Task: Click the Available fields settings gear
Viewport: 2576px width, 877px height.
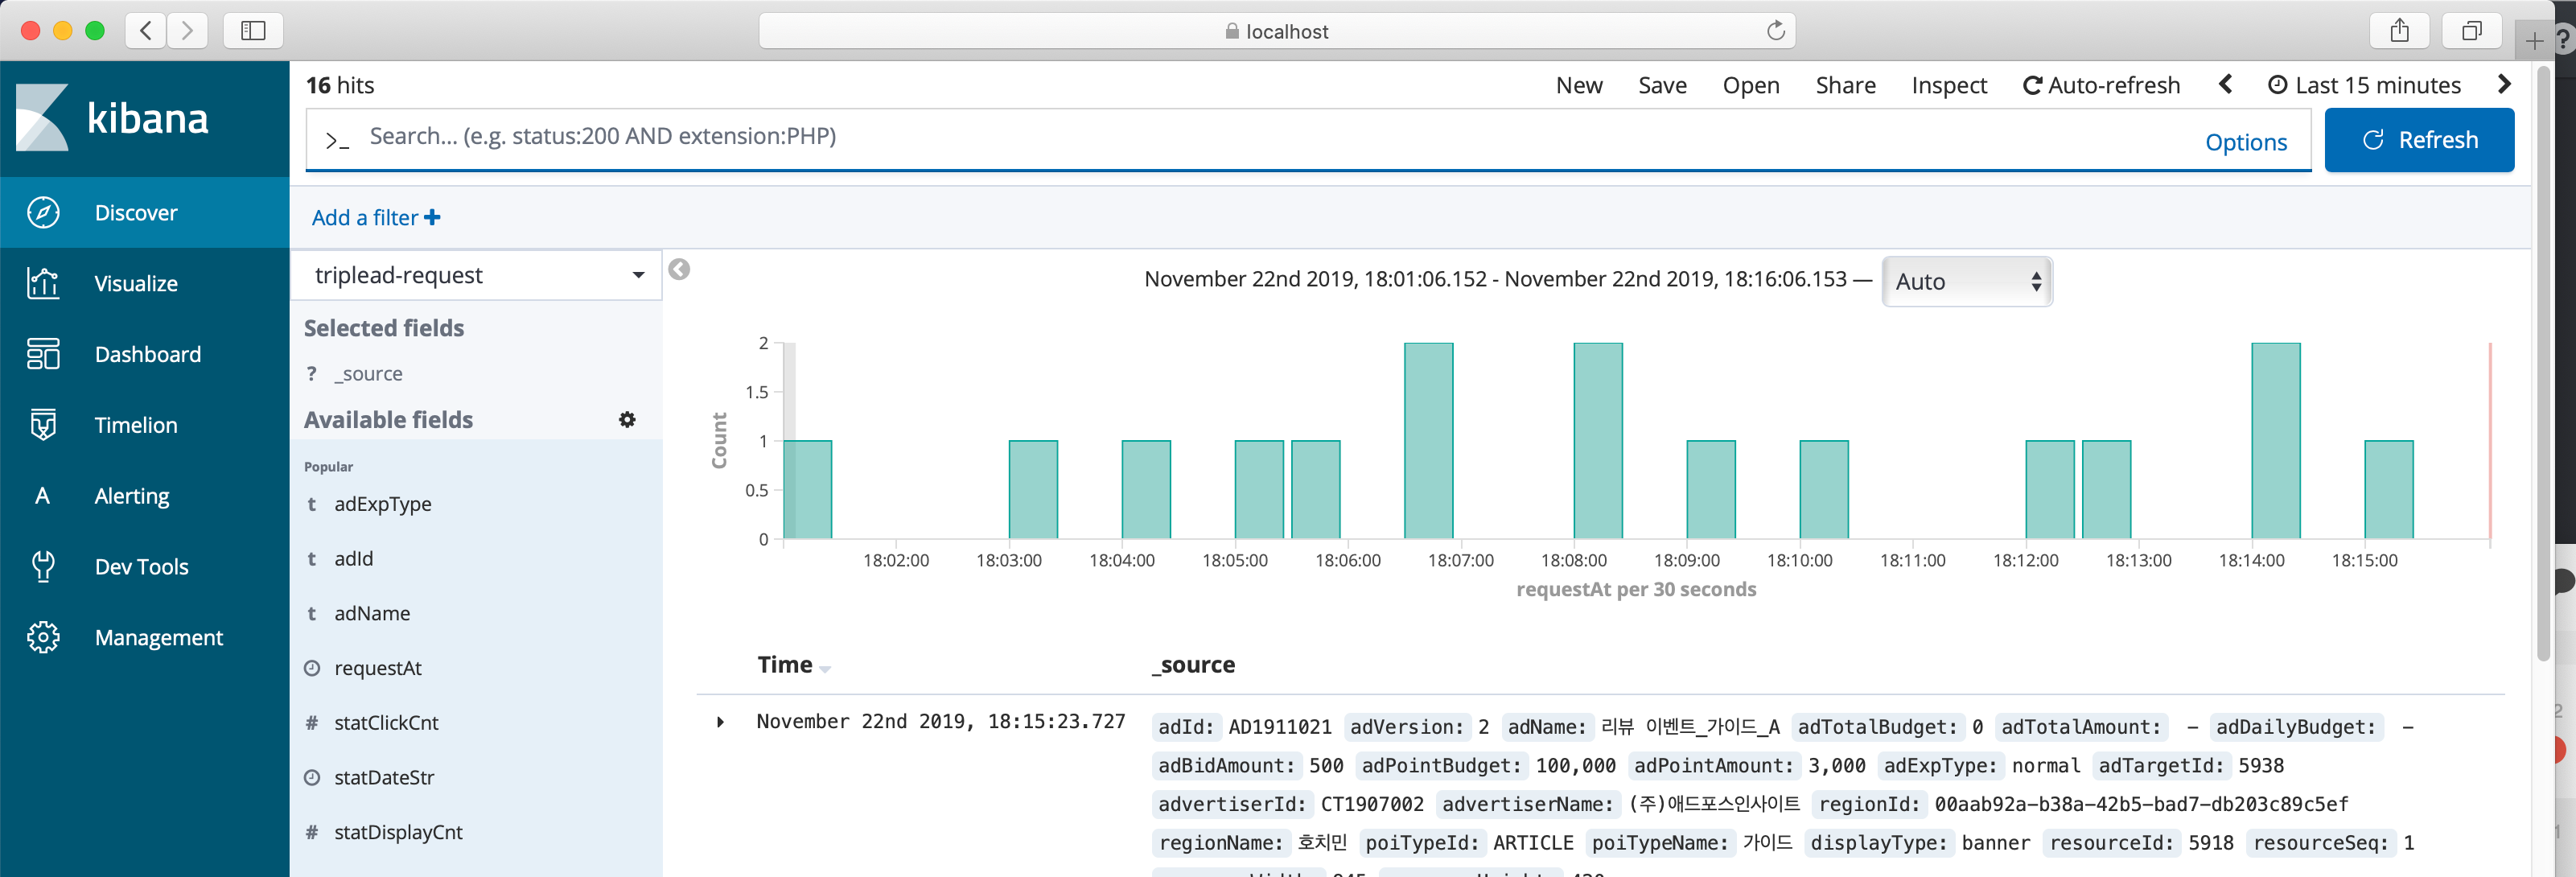Action: (627, 420)
